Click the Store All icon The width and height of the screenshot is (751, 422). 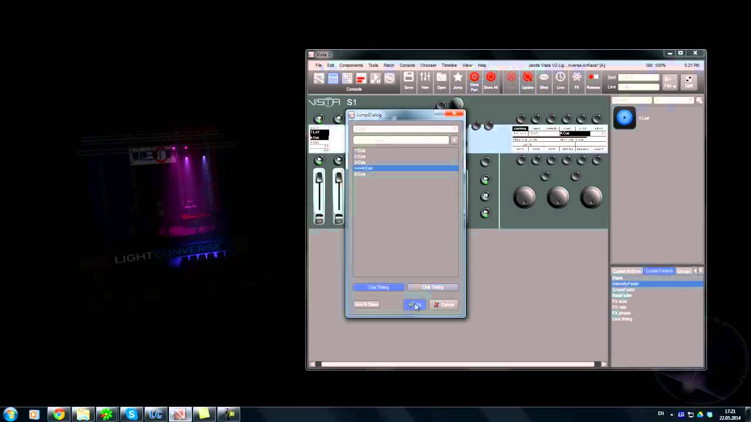(490, 80)
